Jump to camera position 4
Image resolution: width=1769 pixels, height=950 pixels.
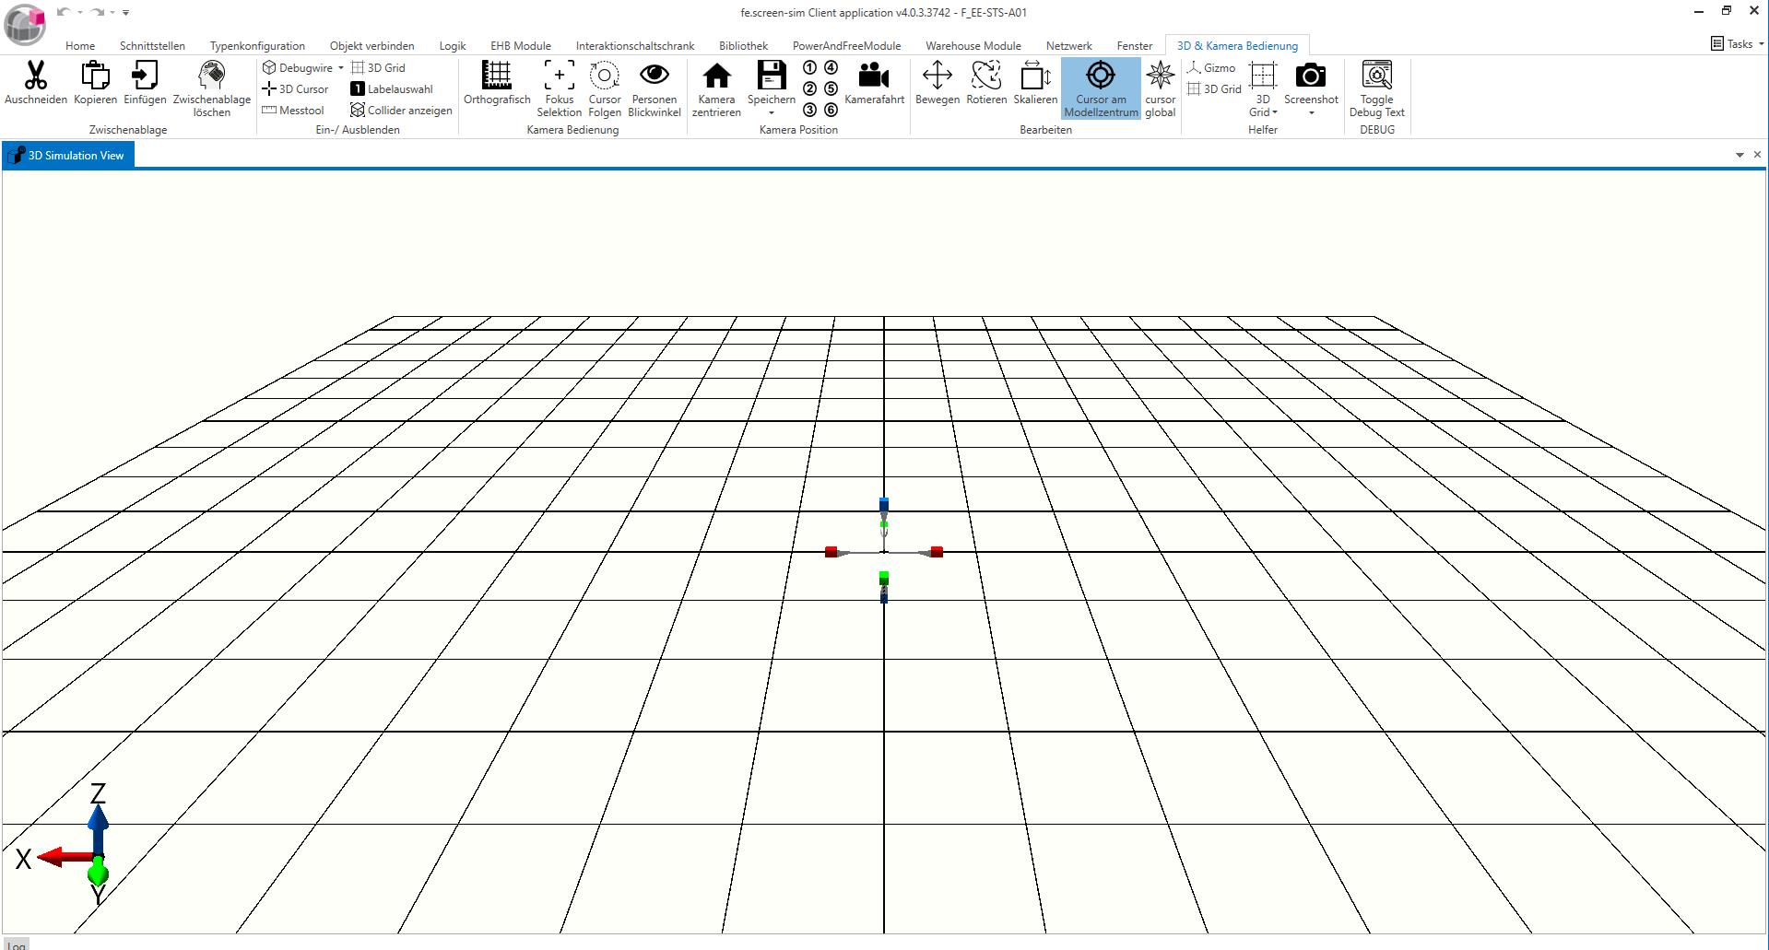(x=831, y=67)
